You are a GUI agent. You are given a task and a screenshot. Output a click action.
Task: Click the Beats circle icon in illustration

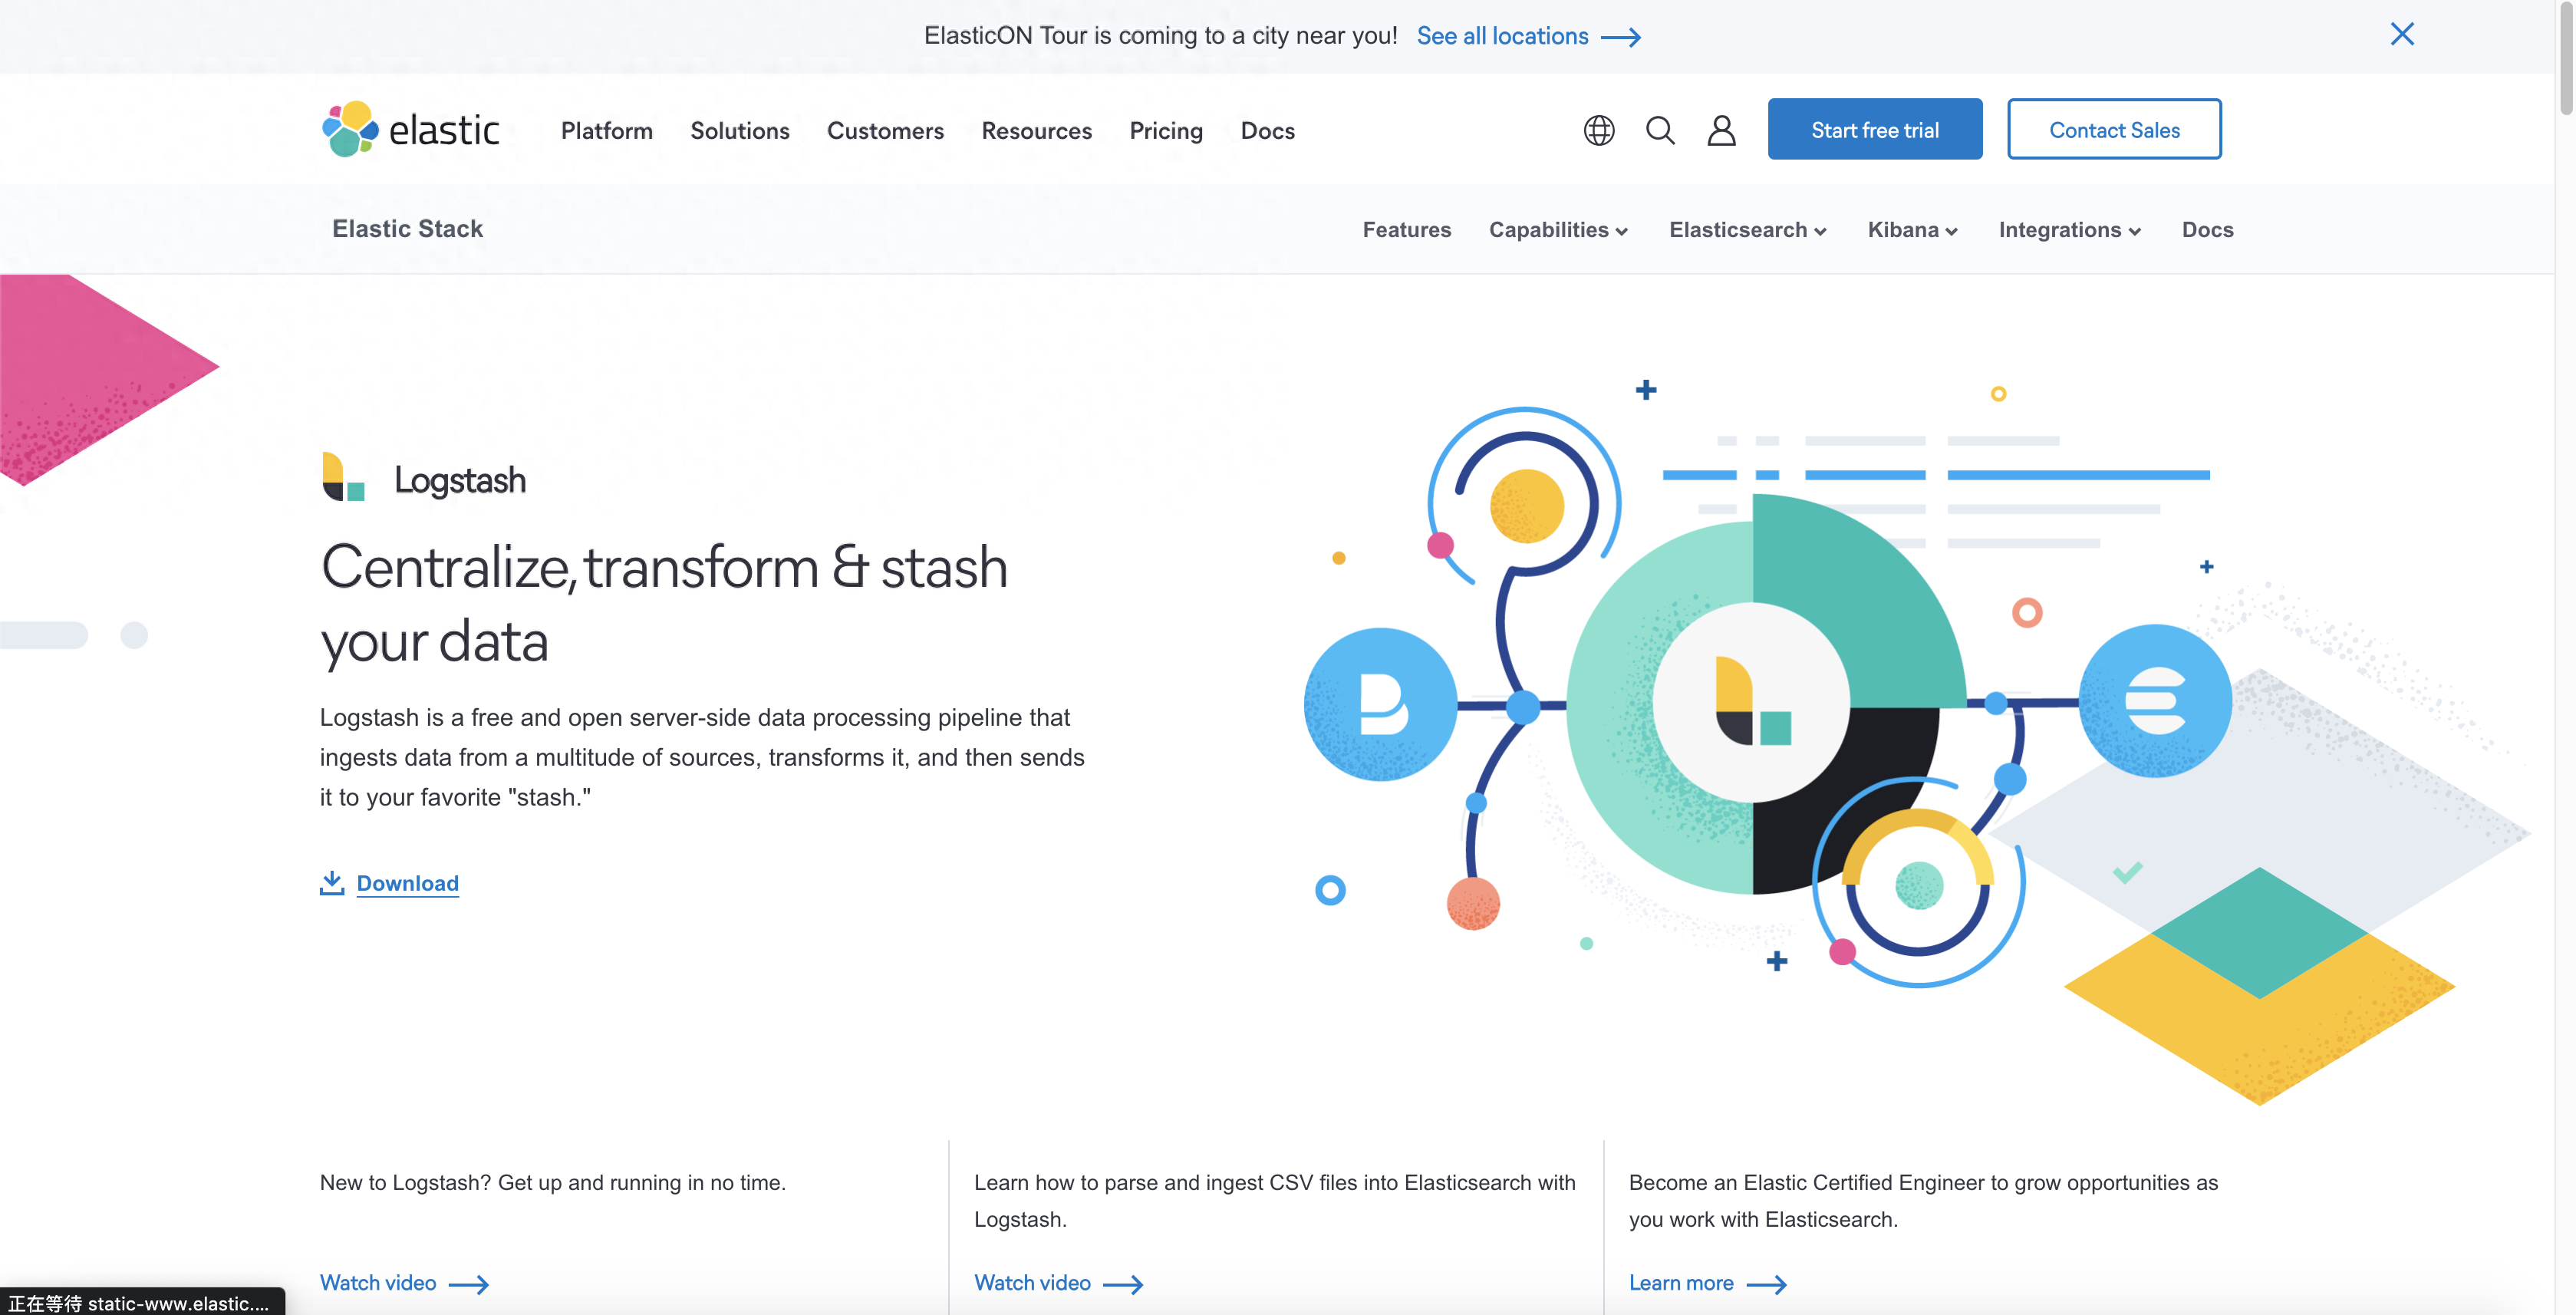[x=1381, y=704]
